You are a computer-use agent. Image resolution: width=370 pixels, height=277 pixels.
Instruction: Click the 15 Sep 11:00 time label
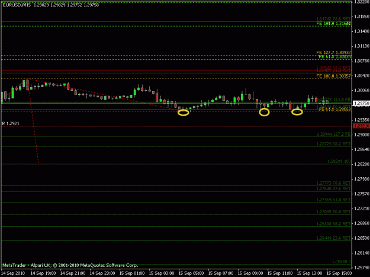[280, 273]
